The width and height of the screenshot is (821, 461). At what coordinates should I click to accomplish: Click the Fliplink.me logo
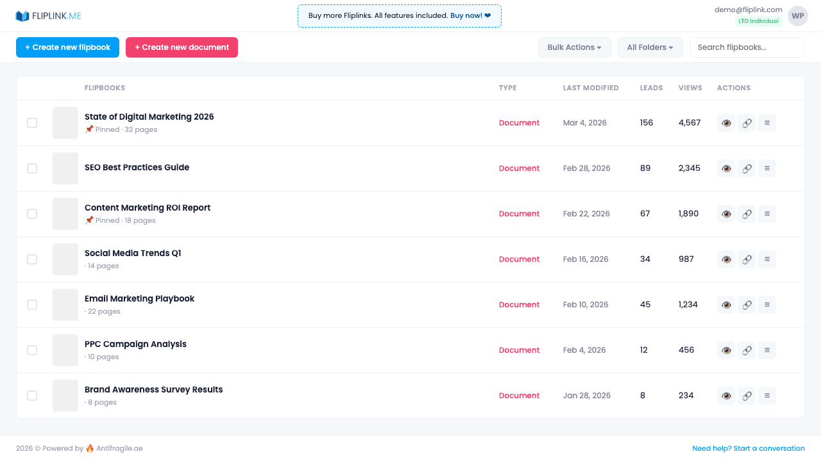coord(48,15)
